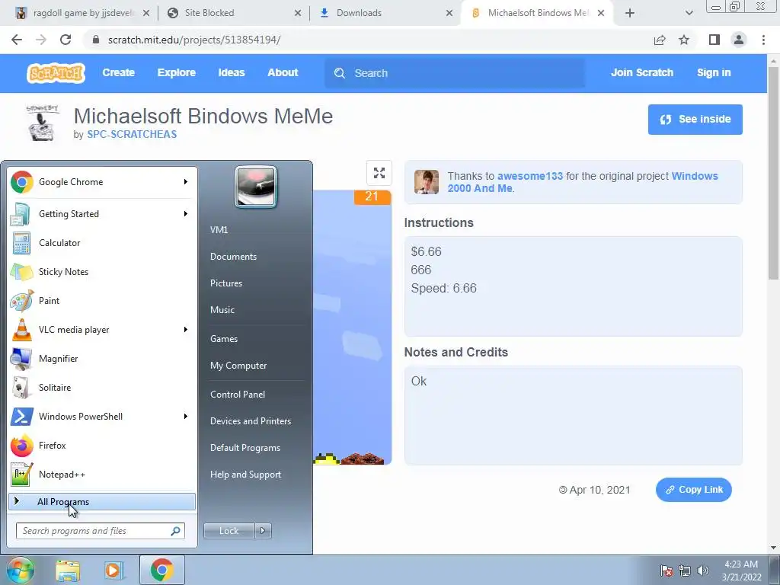The image size is (780, 585).
Task: Click the Scratch logo
Action: (x=56, y=73)
